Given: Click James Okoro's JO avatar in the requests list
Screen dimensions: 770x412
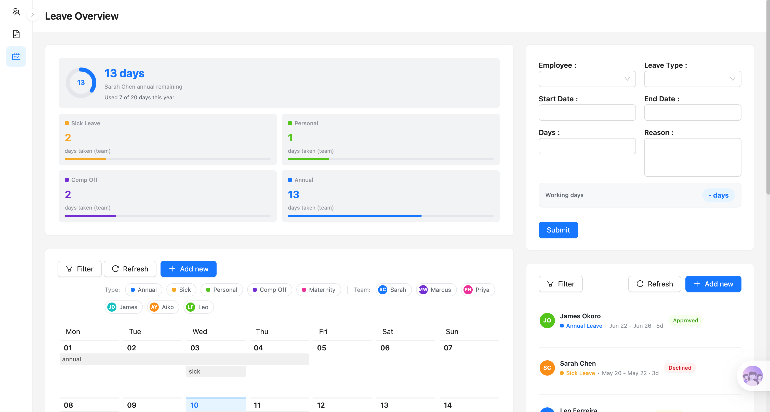Looking at the screenshot, I should click(547, 321).
